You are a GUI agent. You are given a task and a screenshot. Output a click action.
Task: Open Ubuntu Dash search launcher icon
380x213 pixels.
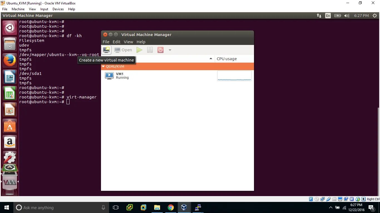[x=10, y=27]
